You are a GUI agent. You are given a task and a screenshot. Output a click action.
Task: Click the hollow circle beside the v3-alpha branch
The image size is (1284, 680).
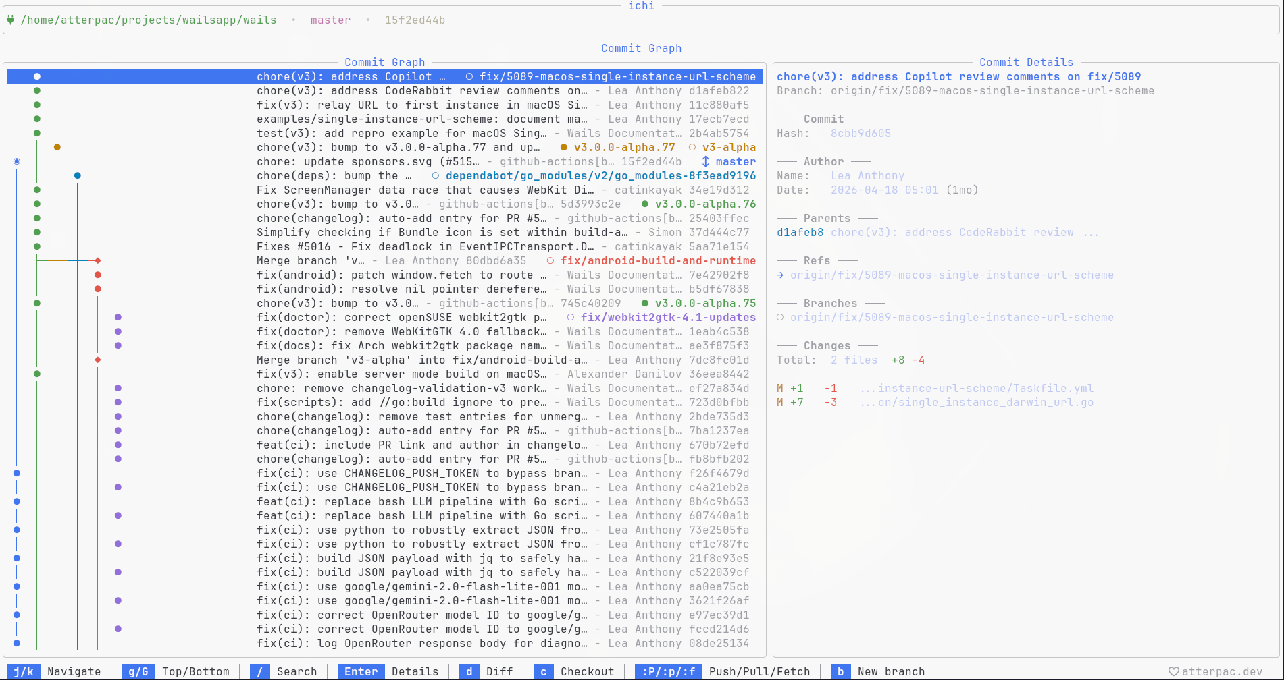[x=692, y=148]
